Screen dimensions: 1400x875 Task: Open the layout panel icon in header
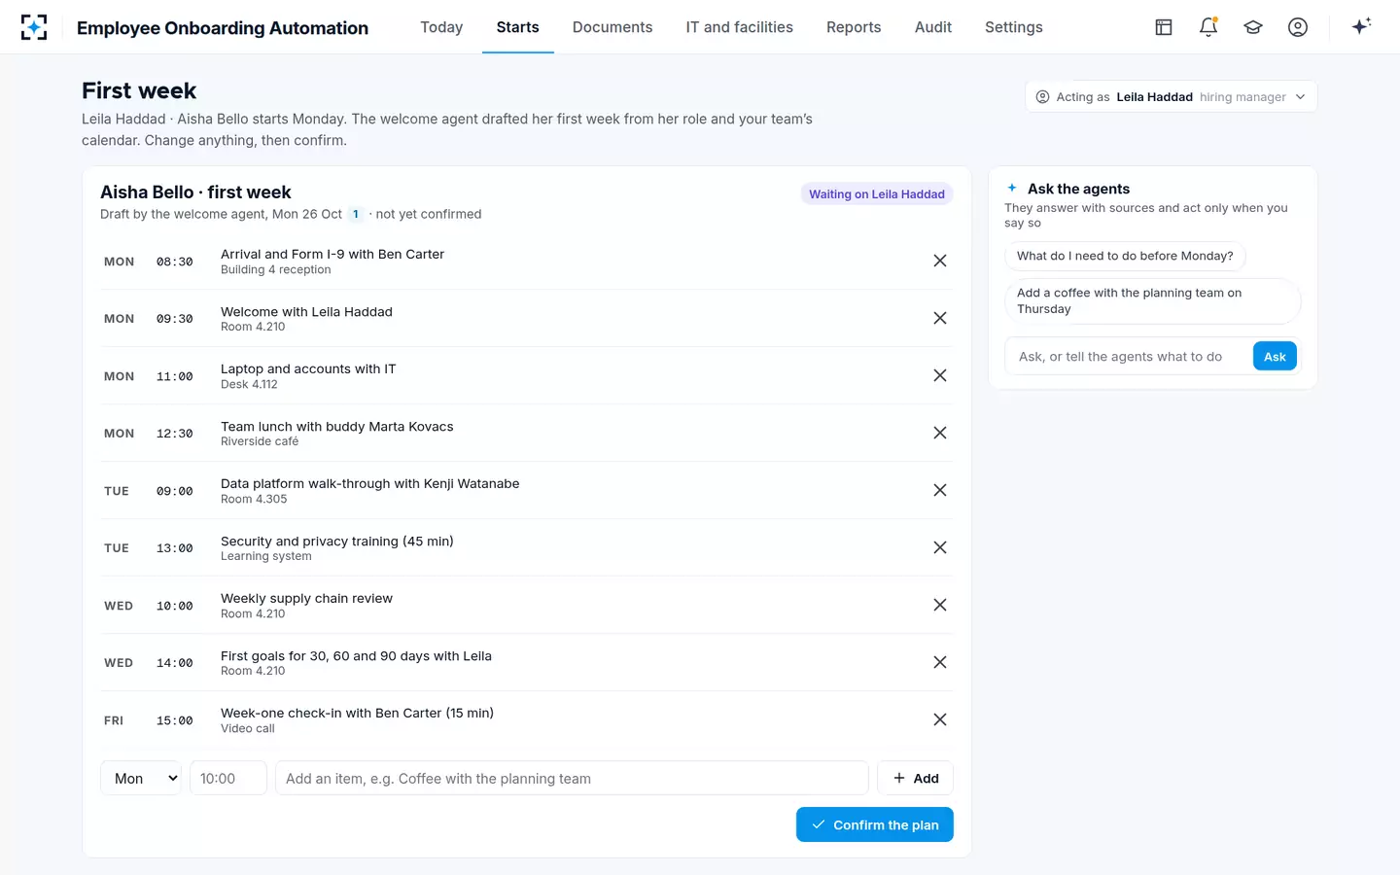[1164, 27]
